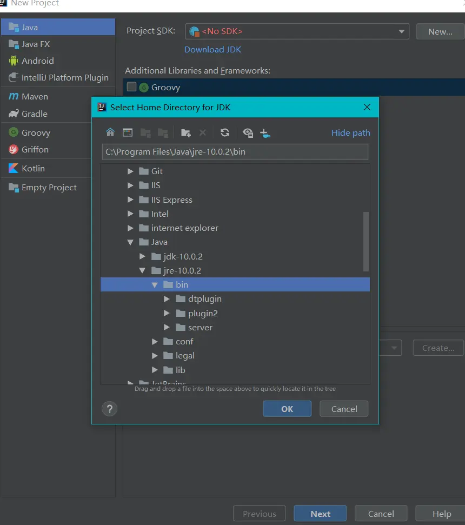Select the Java FX project type
The height and width of the screenshot is (525, 465).
[x=58, y=44]
